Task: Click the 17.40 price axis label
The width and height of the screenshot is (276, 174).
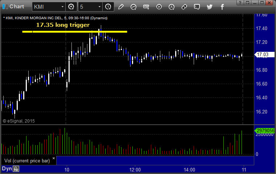Action: [261, 28]
